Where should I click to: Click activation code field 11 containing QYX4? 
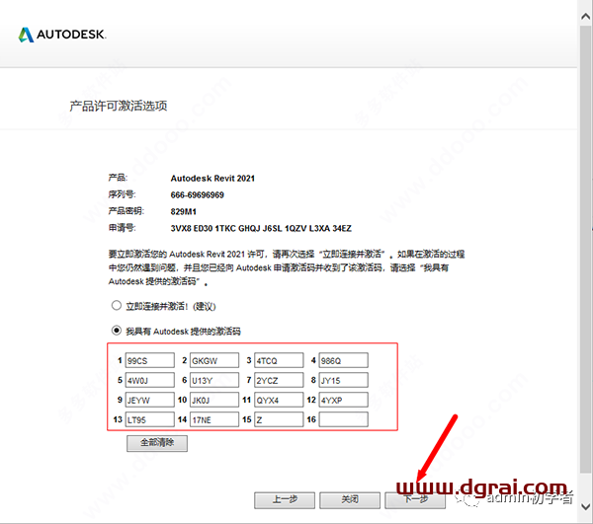279,400
